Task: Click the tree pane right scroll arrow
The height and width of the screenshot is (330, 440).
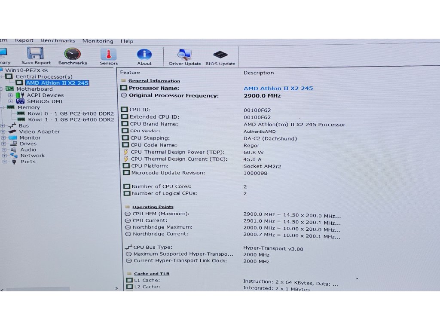Action: [x=117, y=288]
